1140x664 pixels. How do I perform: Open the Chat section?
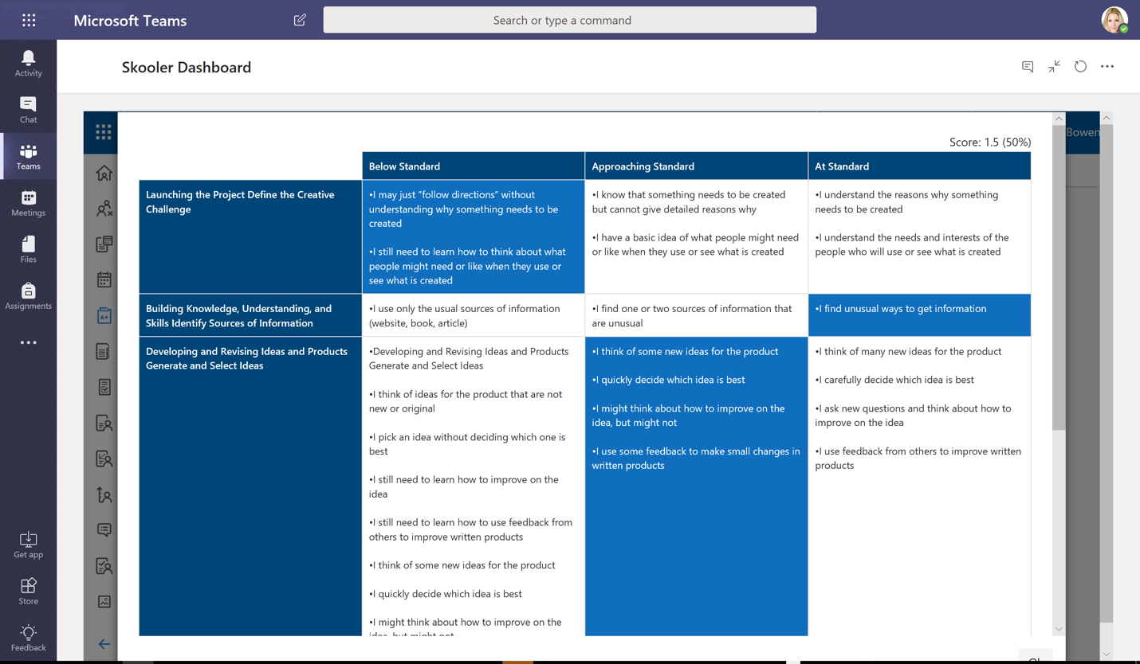tap(28, 110)
